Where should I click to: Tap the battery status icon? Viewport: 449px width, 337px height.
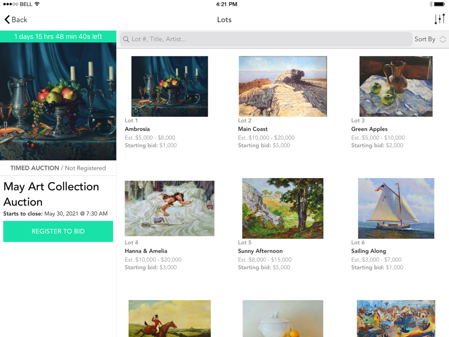[x=439, y=4]
